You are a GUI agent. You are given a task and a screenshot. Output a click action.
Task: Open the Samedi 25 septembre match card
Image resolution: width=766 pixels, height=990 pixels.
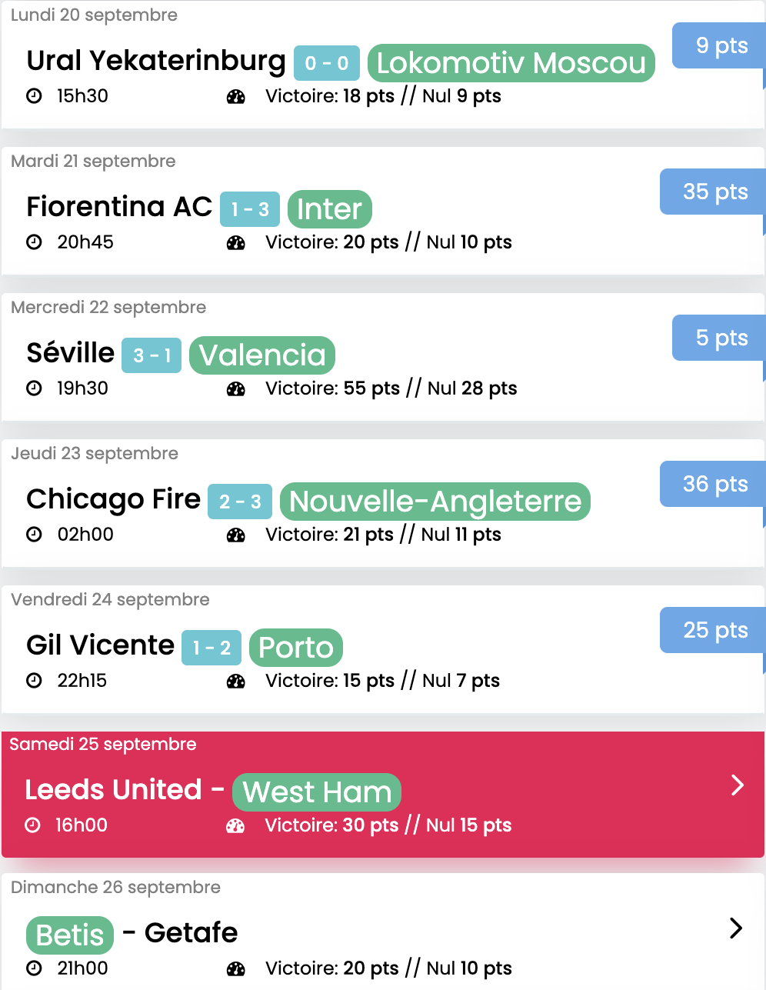click(383, 795)
